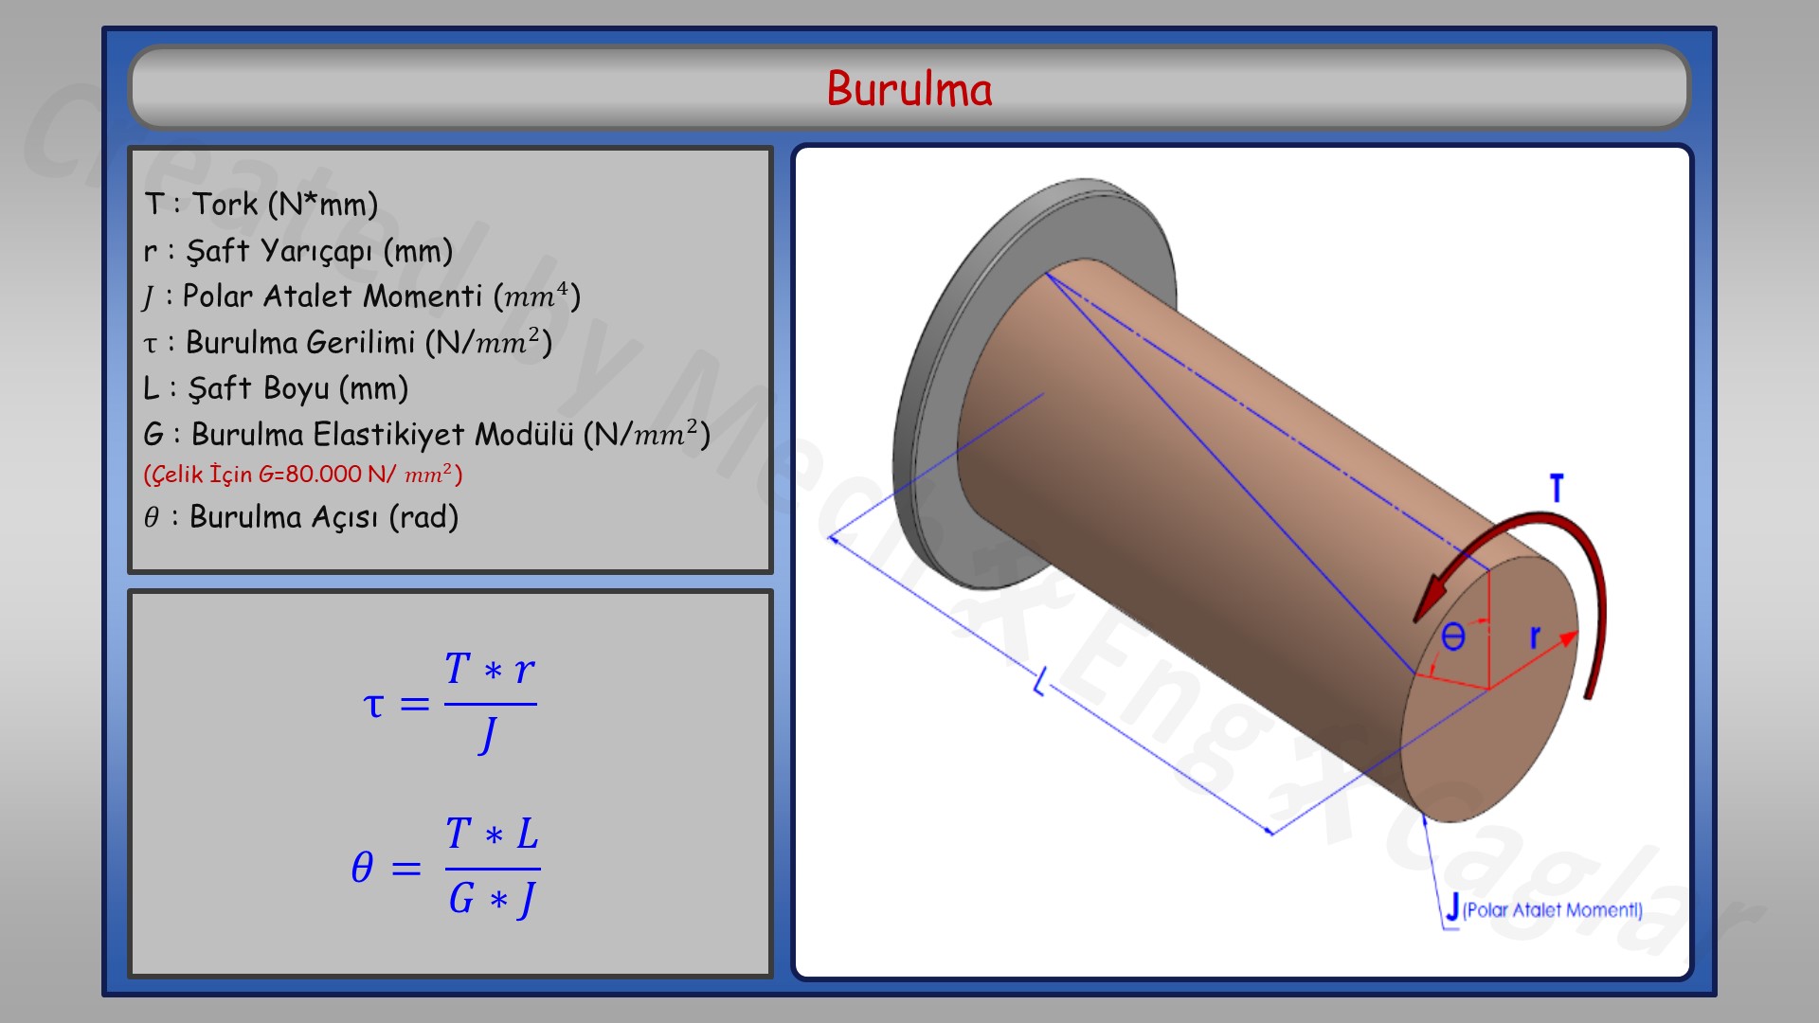The height and width of the screenshot is (1023, 1819).
Task: Click the θ = T*L/(G*J) angle formula
Action: click(x=445, y=862)
